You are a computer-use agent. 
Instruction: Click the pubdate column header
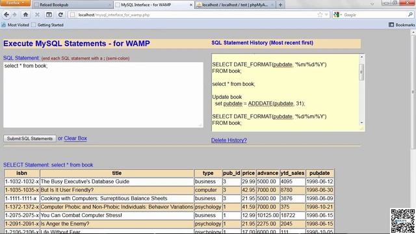point(320,173)
